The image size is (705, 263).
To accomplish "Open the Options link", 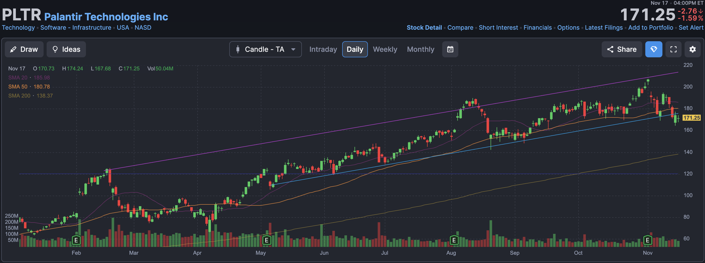I will point(568,28).
